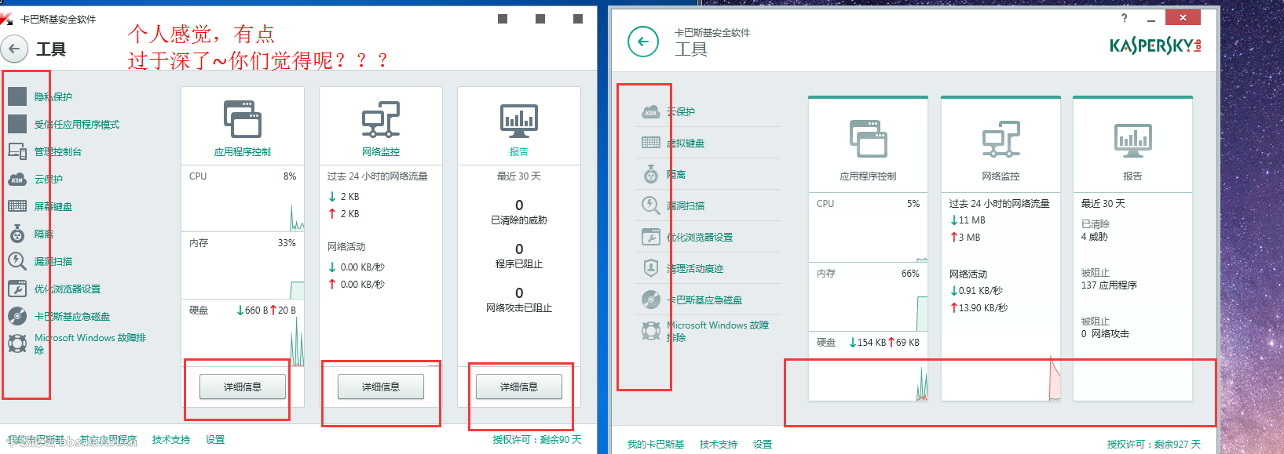Open 漏洞扫描 magnifier icon in right window

tap(651, 205)
